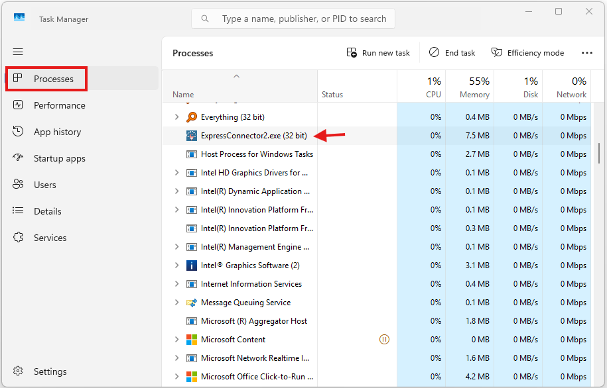This screenshot has width=607, height=388.
Task: Click the ExpressConnector2.exe process icon
Action: pyautogui.click(x=192, y=136)
